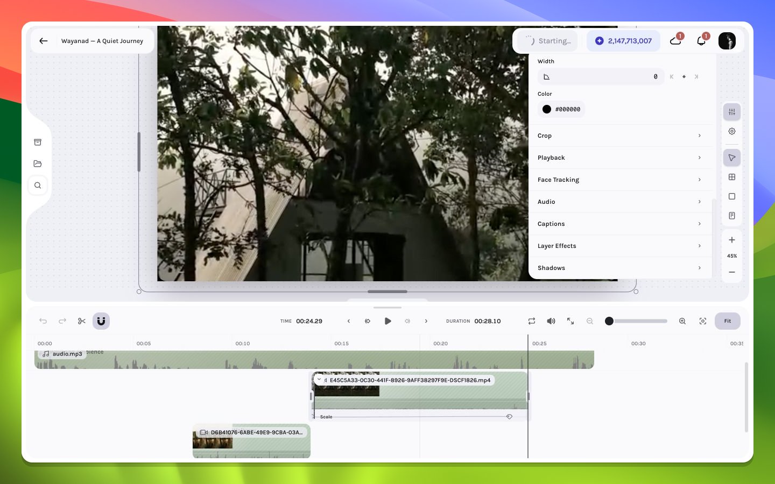Viewport: 775px width, 484px height.
Task: Play the video preview
Action: click(x=387, y=321)
